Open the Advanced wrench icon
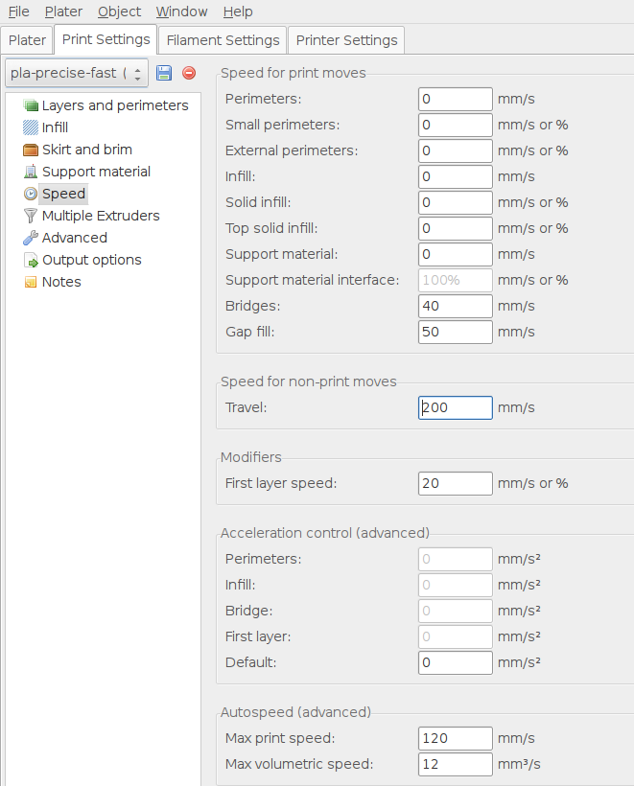Image resolution: width=634 pixels, height=786 pixels. coord(31,238)
